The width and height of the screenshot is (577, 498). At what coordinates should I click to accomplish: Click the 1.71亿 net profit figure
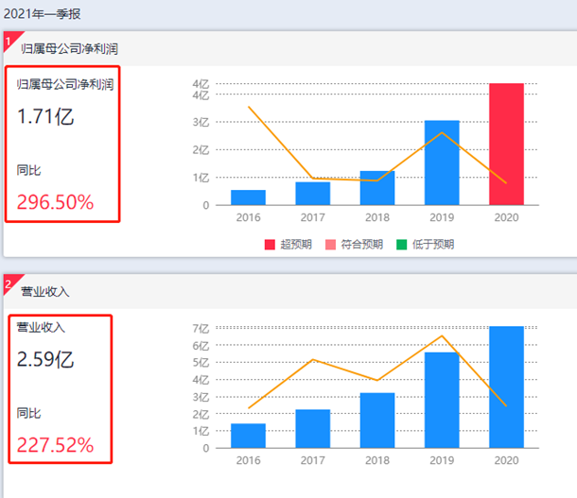pos(45,117)
